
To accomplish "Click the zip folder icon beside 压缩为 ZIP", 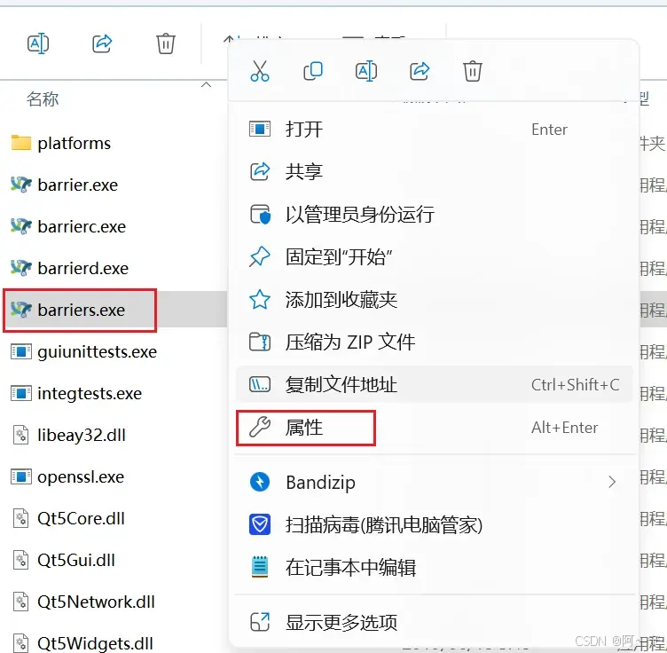I will pos(260,342).
